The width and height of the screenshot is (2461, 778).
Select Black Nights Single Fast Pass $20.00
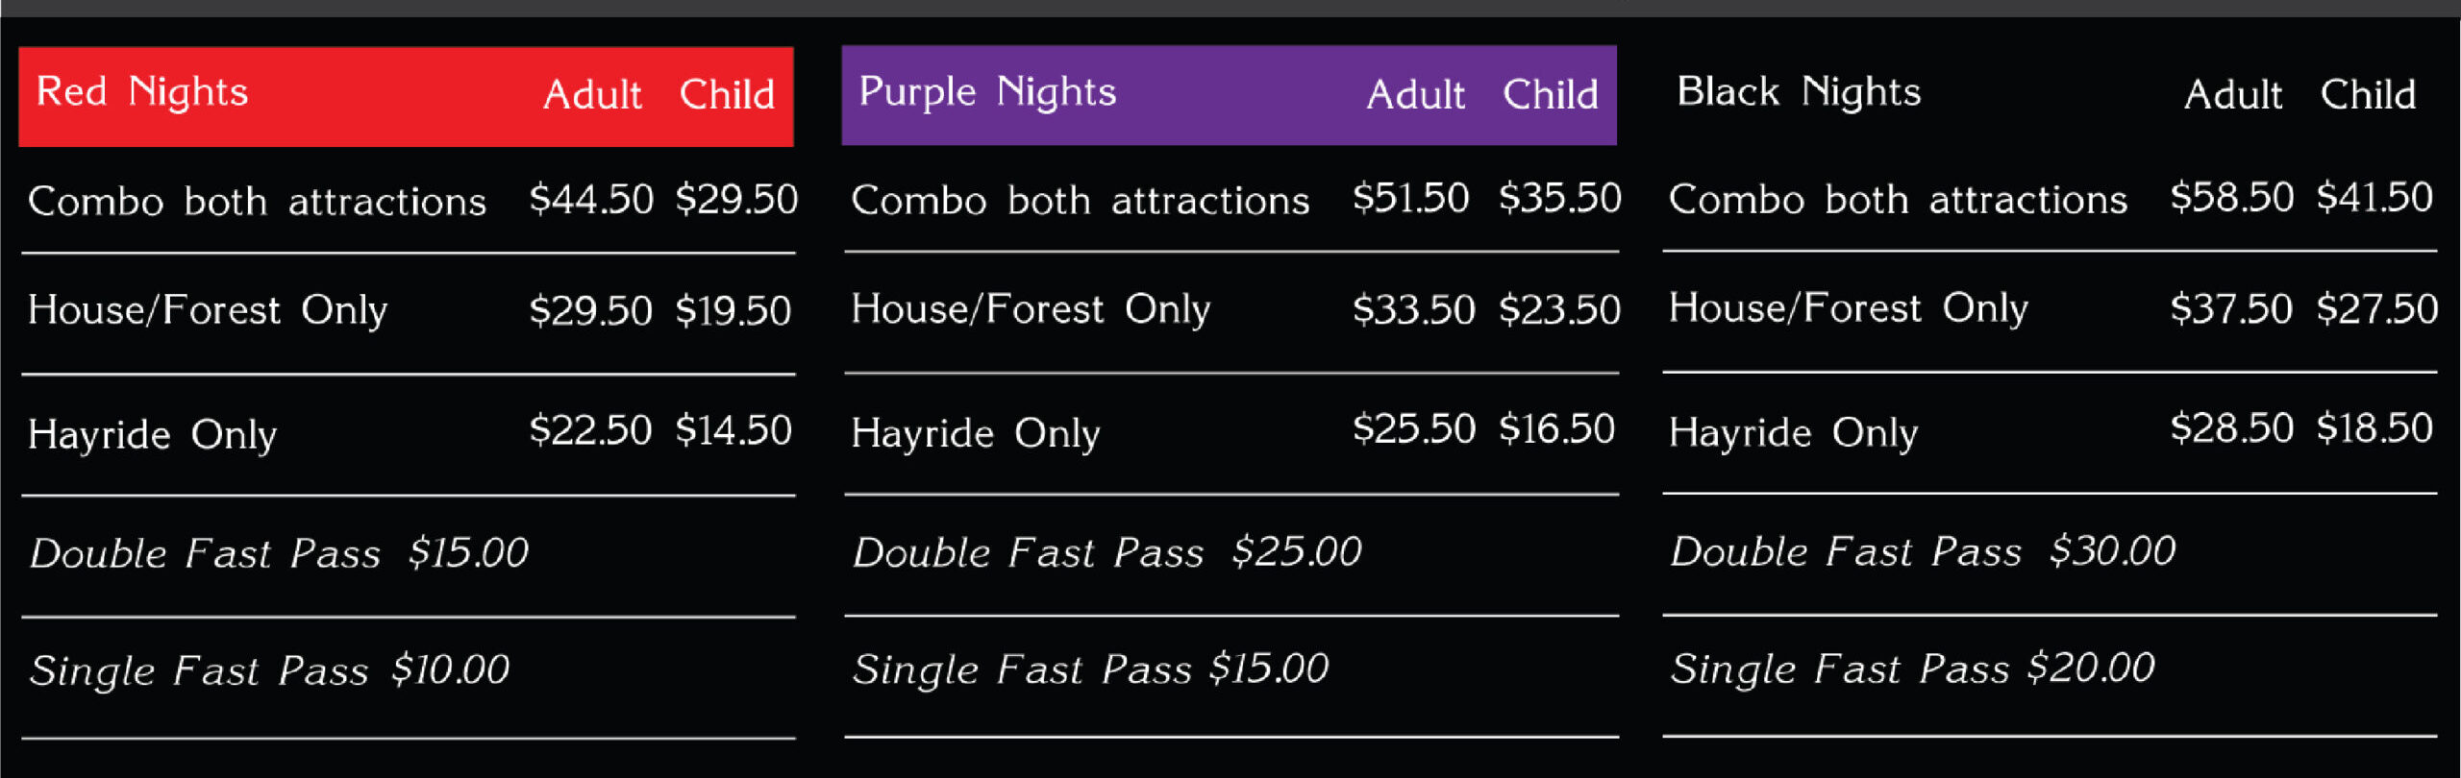click(x=1912, y=669)
